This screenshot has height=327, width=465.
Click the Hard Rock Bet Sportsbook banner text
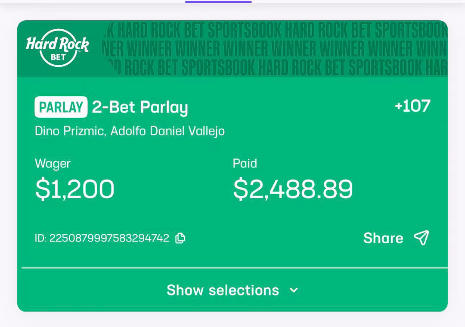[276, 29]
